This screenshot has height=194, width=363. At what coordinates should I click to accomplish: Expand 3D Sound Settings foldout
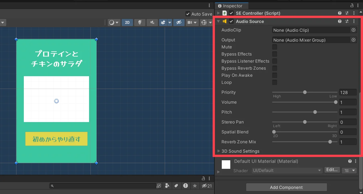point(219,151)
